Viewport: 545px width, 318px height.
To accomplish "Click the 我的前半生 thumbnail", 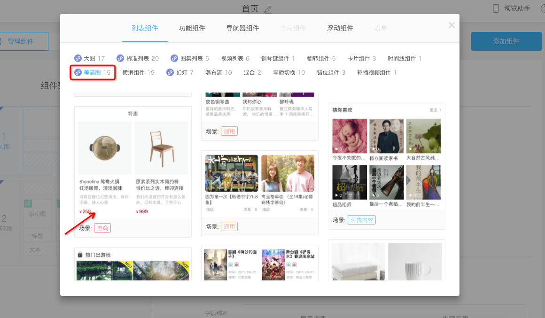I will (424, 182).
